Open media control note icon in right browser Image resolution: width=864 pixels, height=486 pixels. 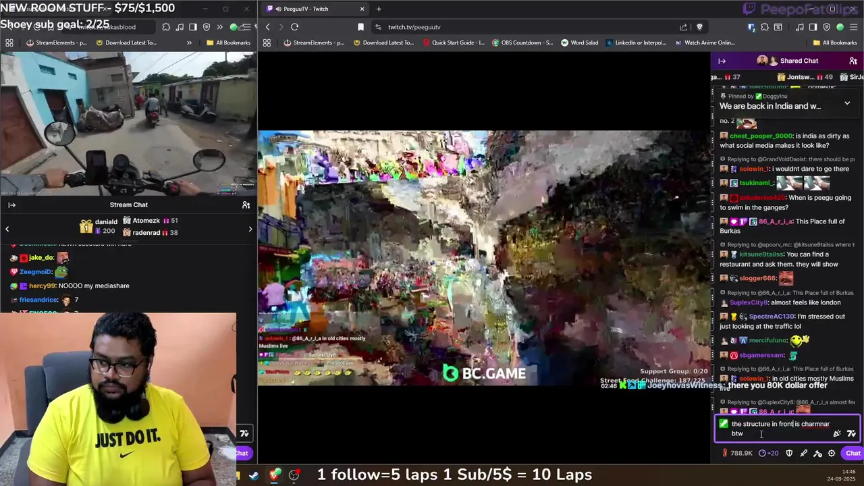pyautogui.click(x=800, y=27)
